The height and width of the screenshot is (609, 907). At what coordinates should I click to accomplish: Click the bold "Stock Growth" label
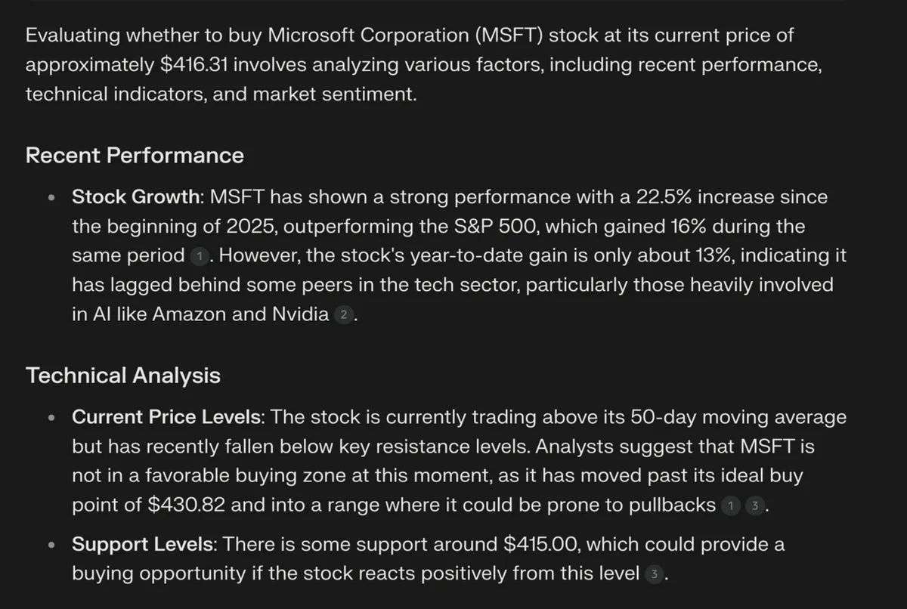(137, 198)
